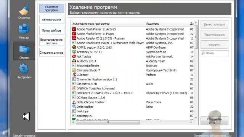Select the Adobe Reader XI icon
The image size is (244, 137).
coord(74,38)
